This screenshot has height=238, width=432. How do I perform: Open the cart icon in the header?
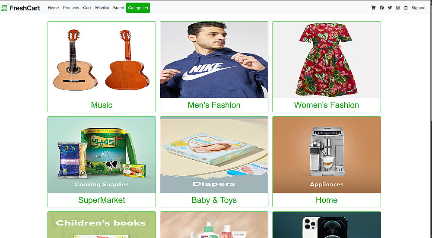coord(373,8)
